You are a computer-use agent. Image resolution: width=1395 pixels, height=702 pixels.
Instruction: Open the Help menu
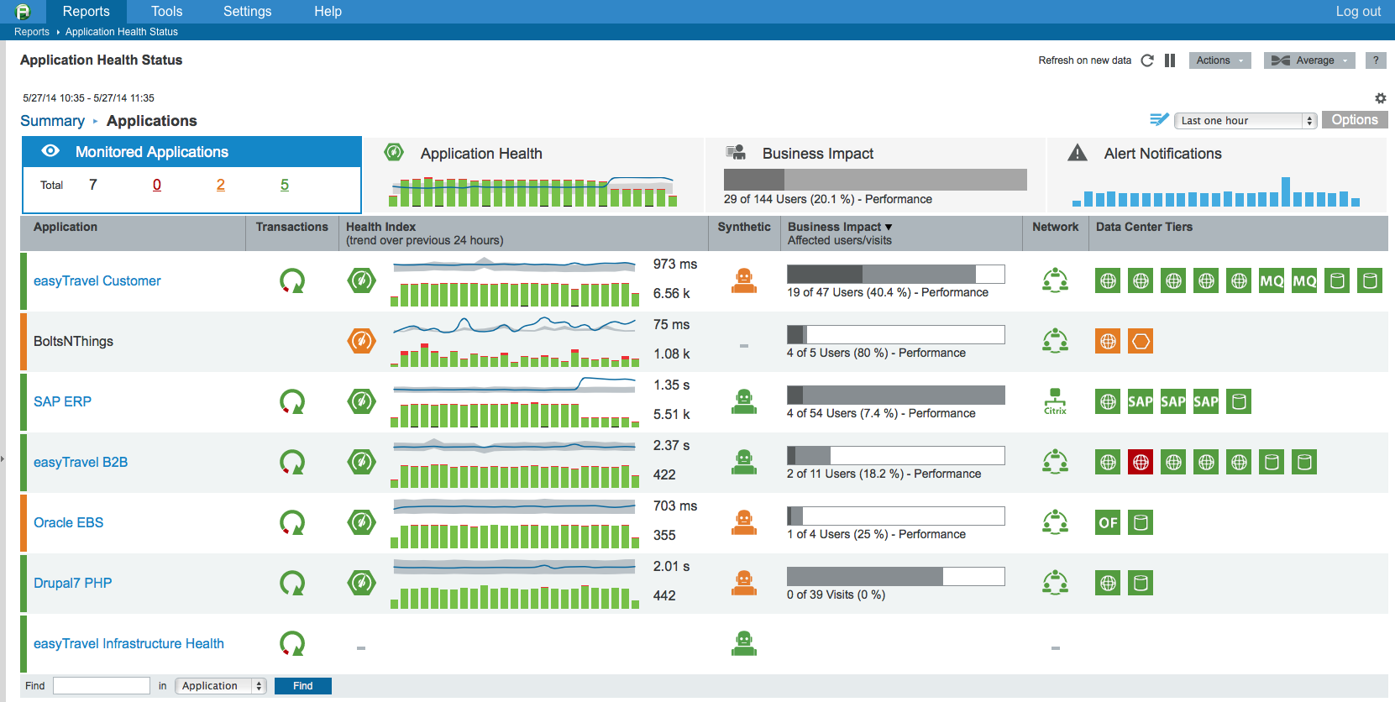(x=328, y=12)
